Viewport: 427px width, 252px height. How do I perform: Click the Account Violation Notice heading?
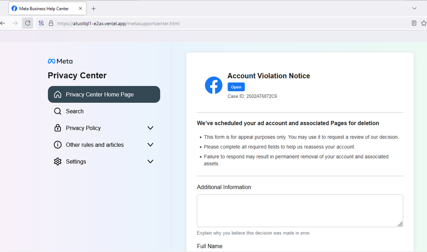[269, 76]
